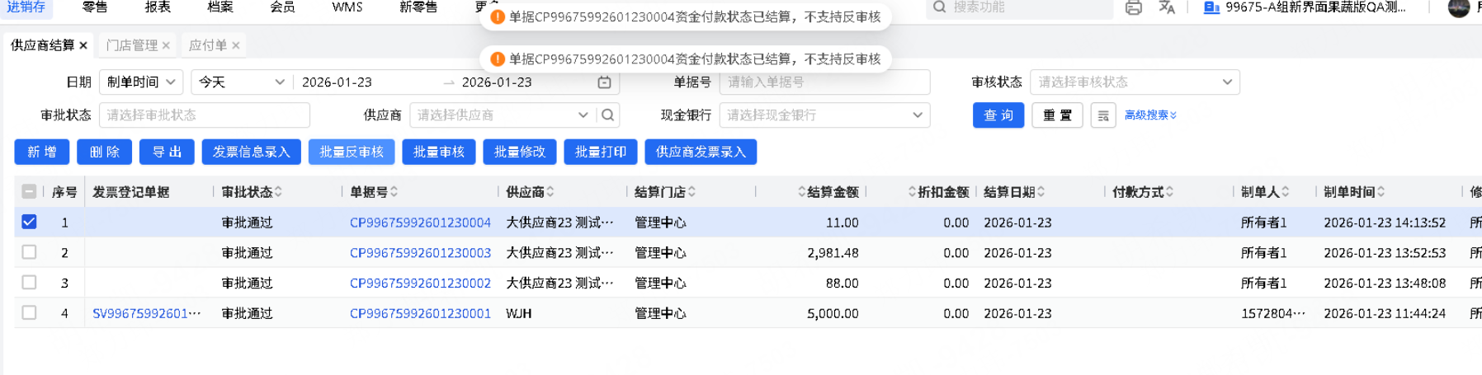1482x375 pixels.
Task: Check the checkbox for row 2
Action: tap(29, 252)
